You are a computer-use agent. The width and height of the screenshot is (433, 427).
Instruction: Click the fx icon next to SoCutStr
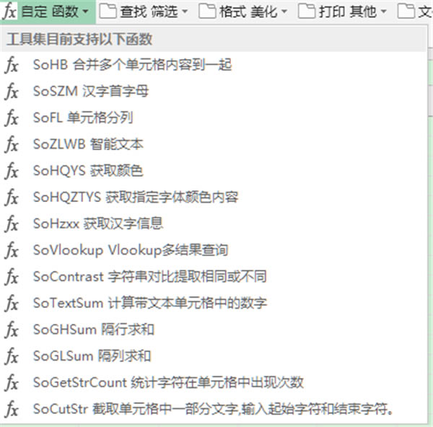click(x=12, y=410)
